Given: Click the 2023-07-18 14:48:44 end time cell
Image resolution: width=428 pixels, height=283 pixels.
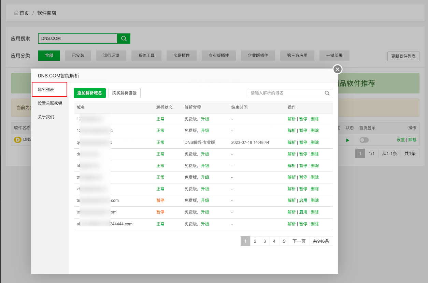Looking at the screenshot, I should [250, 142].
